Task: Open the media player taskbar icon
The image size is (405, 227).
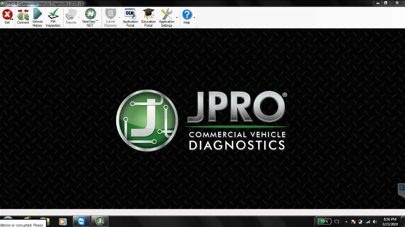Action: (x=62, y=222)
